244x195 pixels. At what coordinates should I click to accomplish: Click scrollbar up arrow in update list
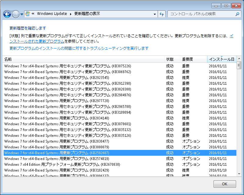(x=239, y=58)
